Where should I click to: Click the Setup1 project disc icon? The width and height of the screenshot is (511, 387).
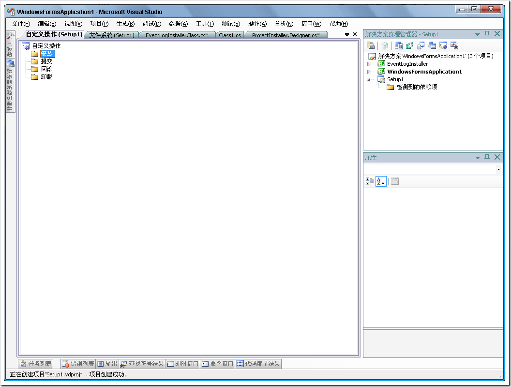tap(381, 79)
